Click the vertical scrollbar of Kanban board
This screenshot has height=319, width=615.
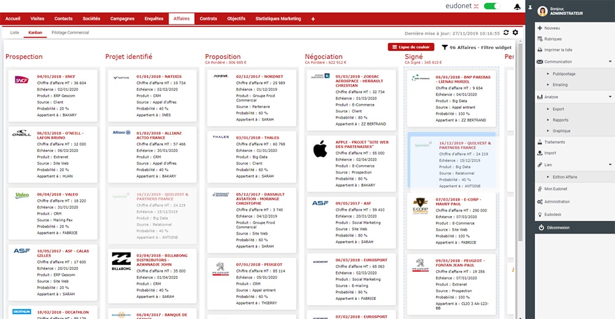tap(520, 141)
